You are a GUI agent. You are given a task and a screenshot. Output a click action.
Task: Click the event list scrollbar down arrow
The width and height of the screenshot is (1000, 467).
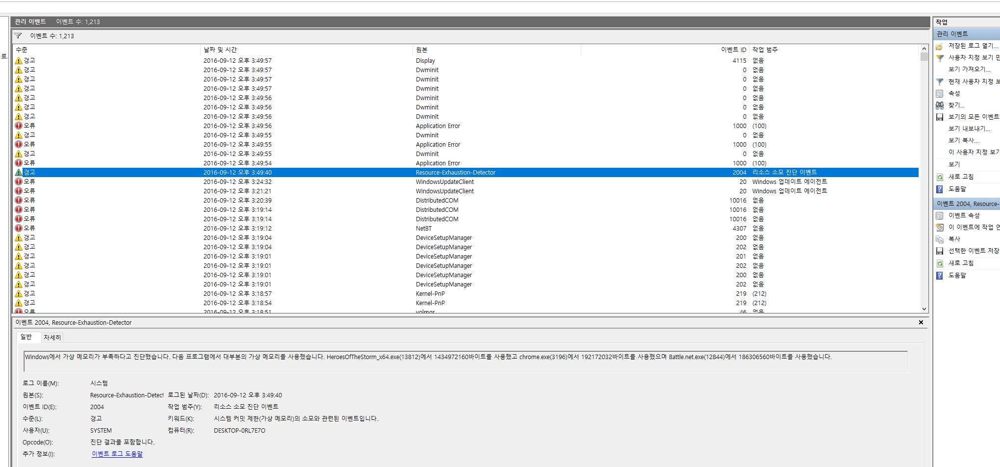coord(924,309)
